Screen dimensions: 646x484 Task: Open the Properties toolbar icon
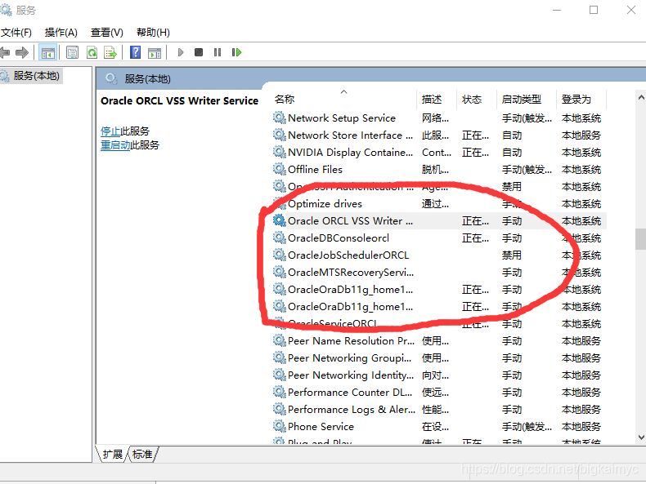click(x=73, y=52)
